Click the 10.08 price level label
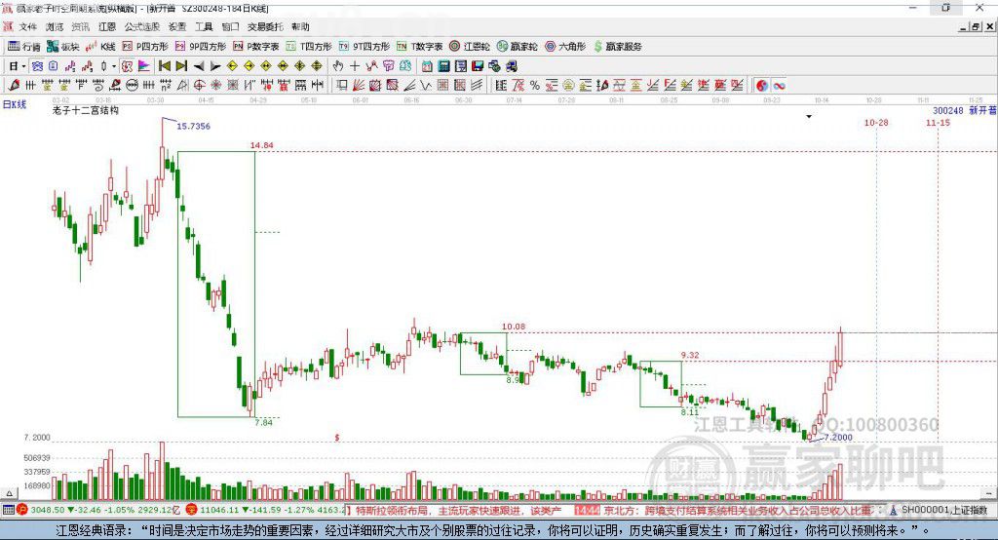Screen dimensions: 998x540 (513, 327)
